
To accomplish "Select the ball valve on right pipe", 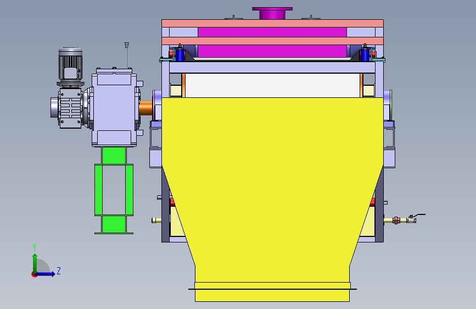I will [411, 219].
